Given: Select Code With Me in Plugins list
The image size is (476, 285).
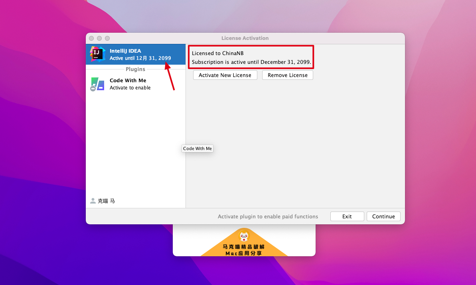Looking at the screenshot, I should pyautogui.click(x=136, y=84).
